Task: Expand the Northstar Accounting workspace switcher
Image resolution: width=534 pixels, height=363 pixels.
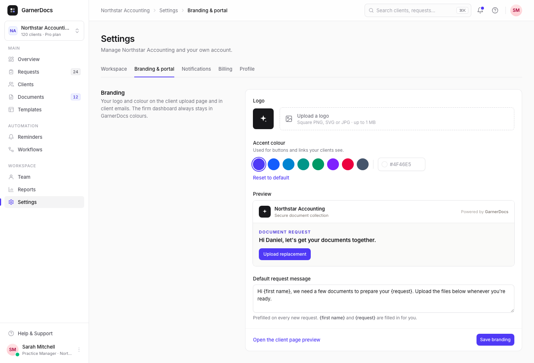Action: click(44, 31)
